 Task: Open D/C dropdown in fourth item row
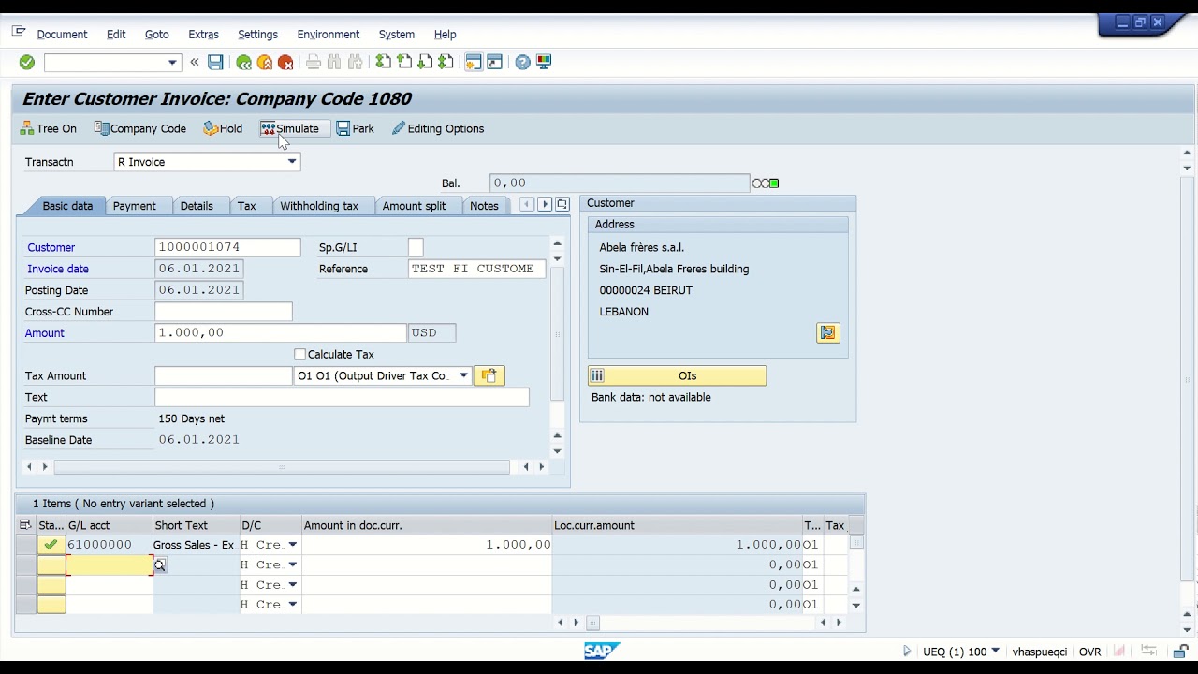tap(292, 604)
